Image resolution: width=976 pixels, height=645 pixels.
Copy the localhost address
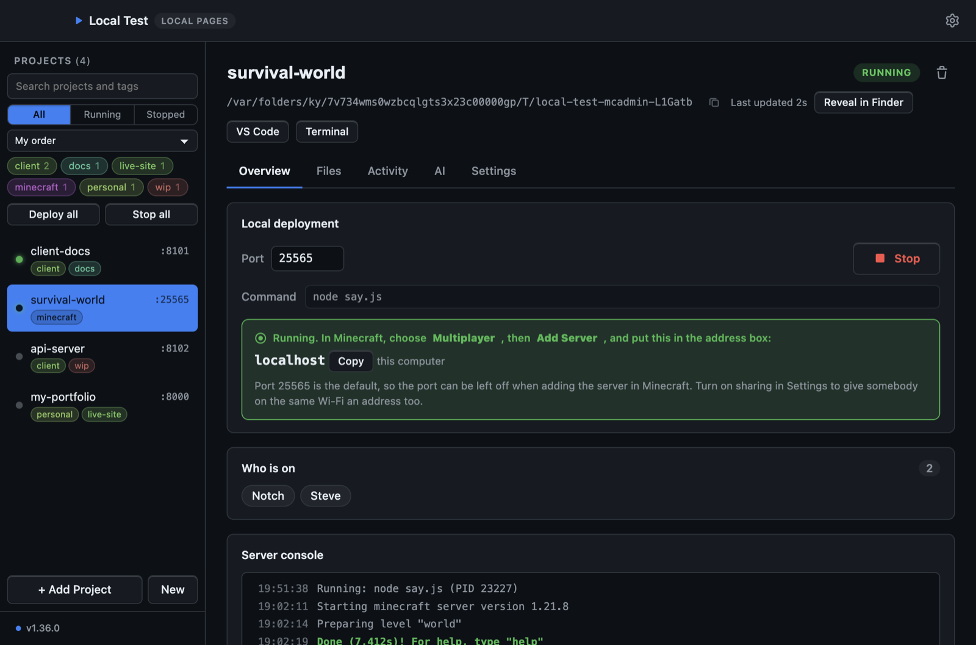(351, 361)
